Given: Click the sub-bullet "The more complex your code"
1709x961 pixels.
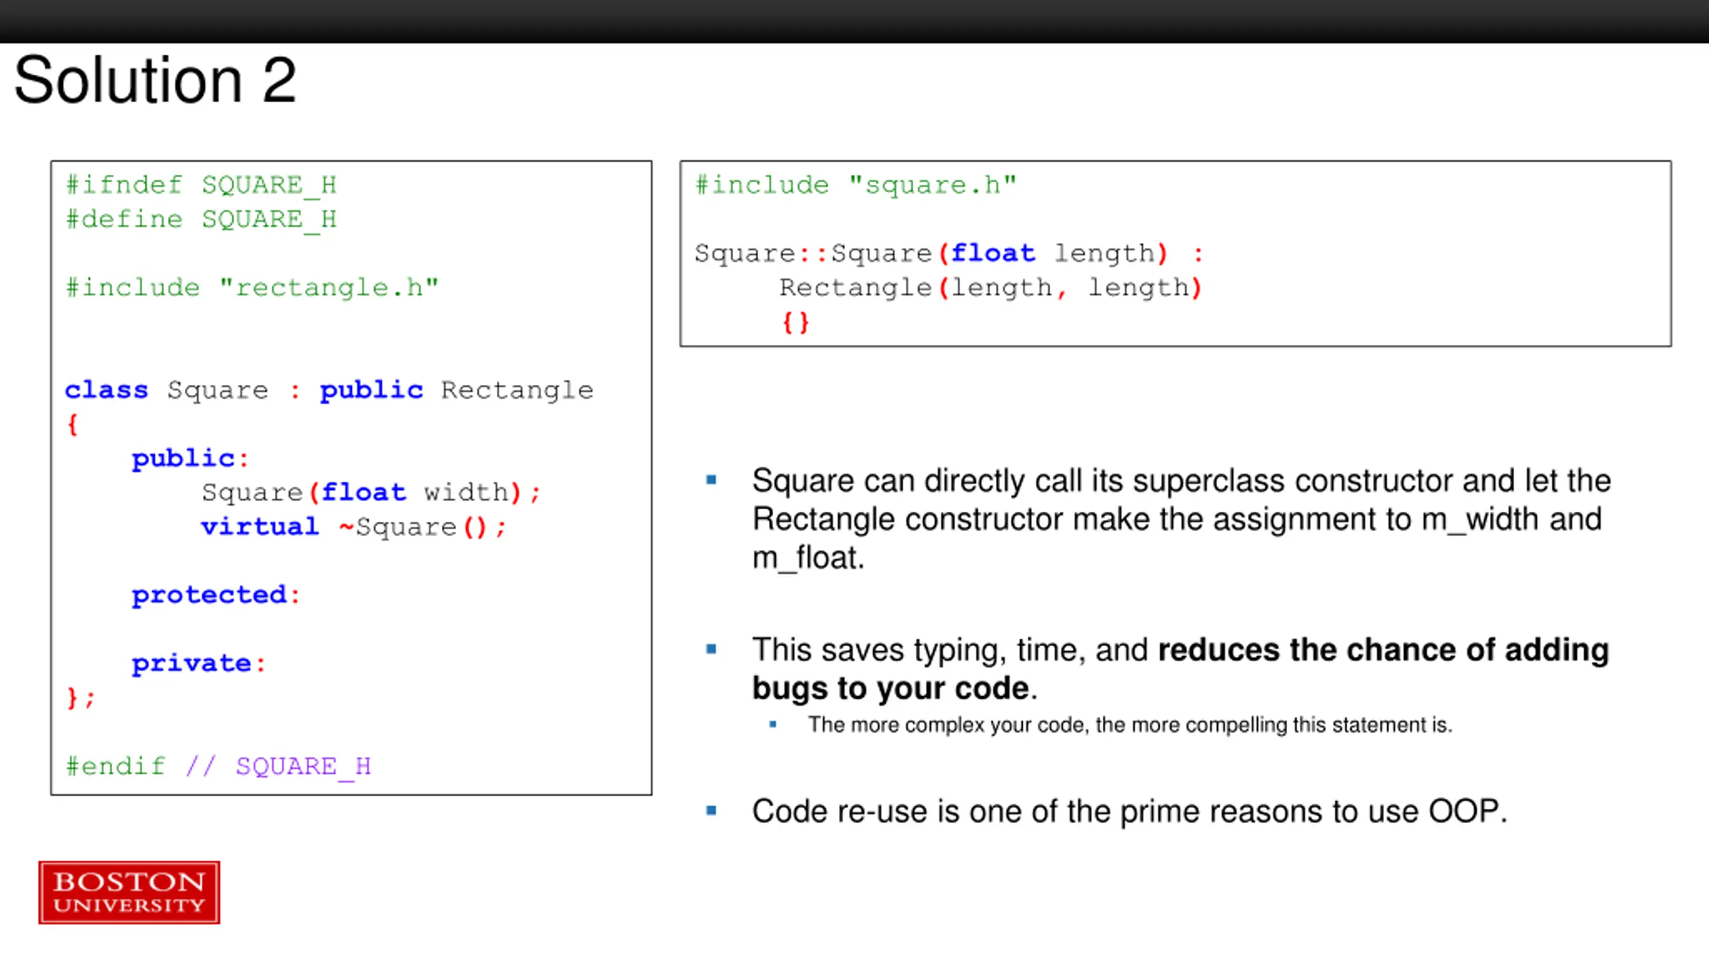Looking at the screenshot, I should [1130, 725].
